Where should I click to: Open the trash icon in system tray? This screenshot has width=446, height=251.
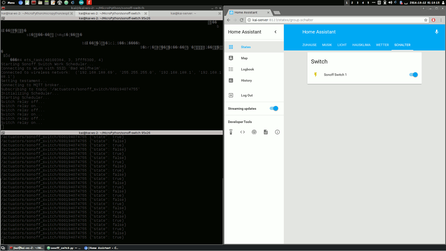(x=379, y=3)
